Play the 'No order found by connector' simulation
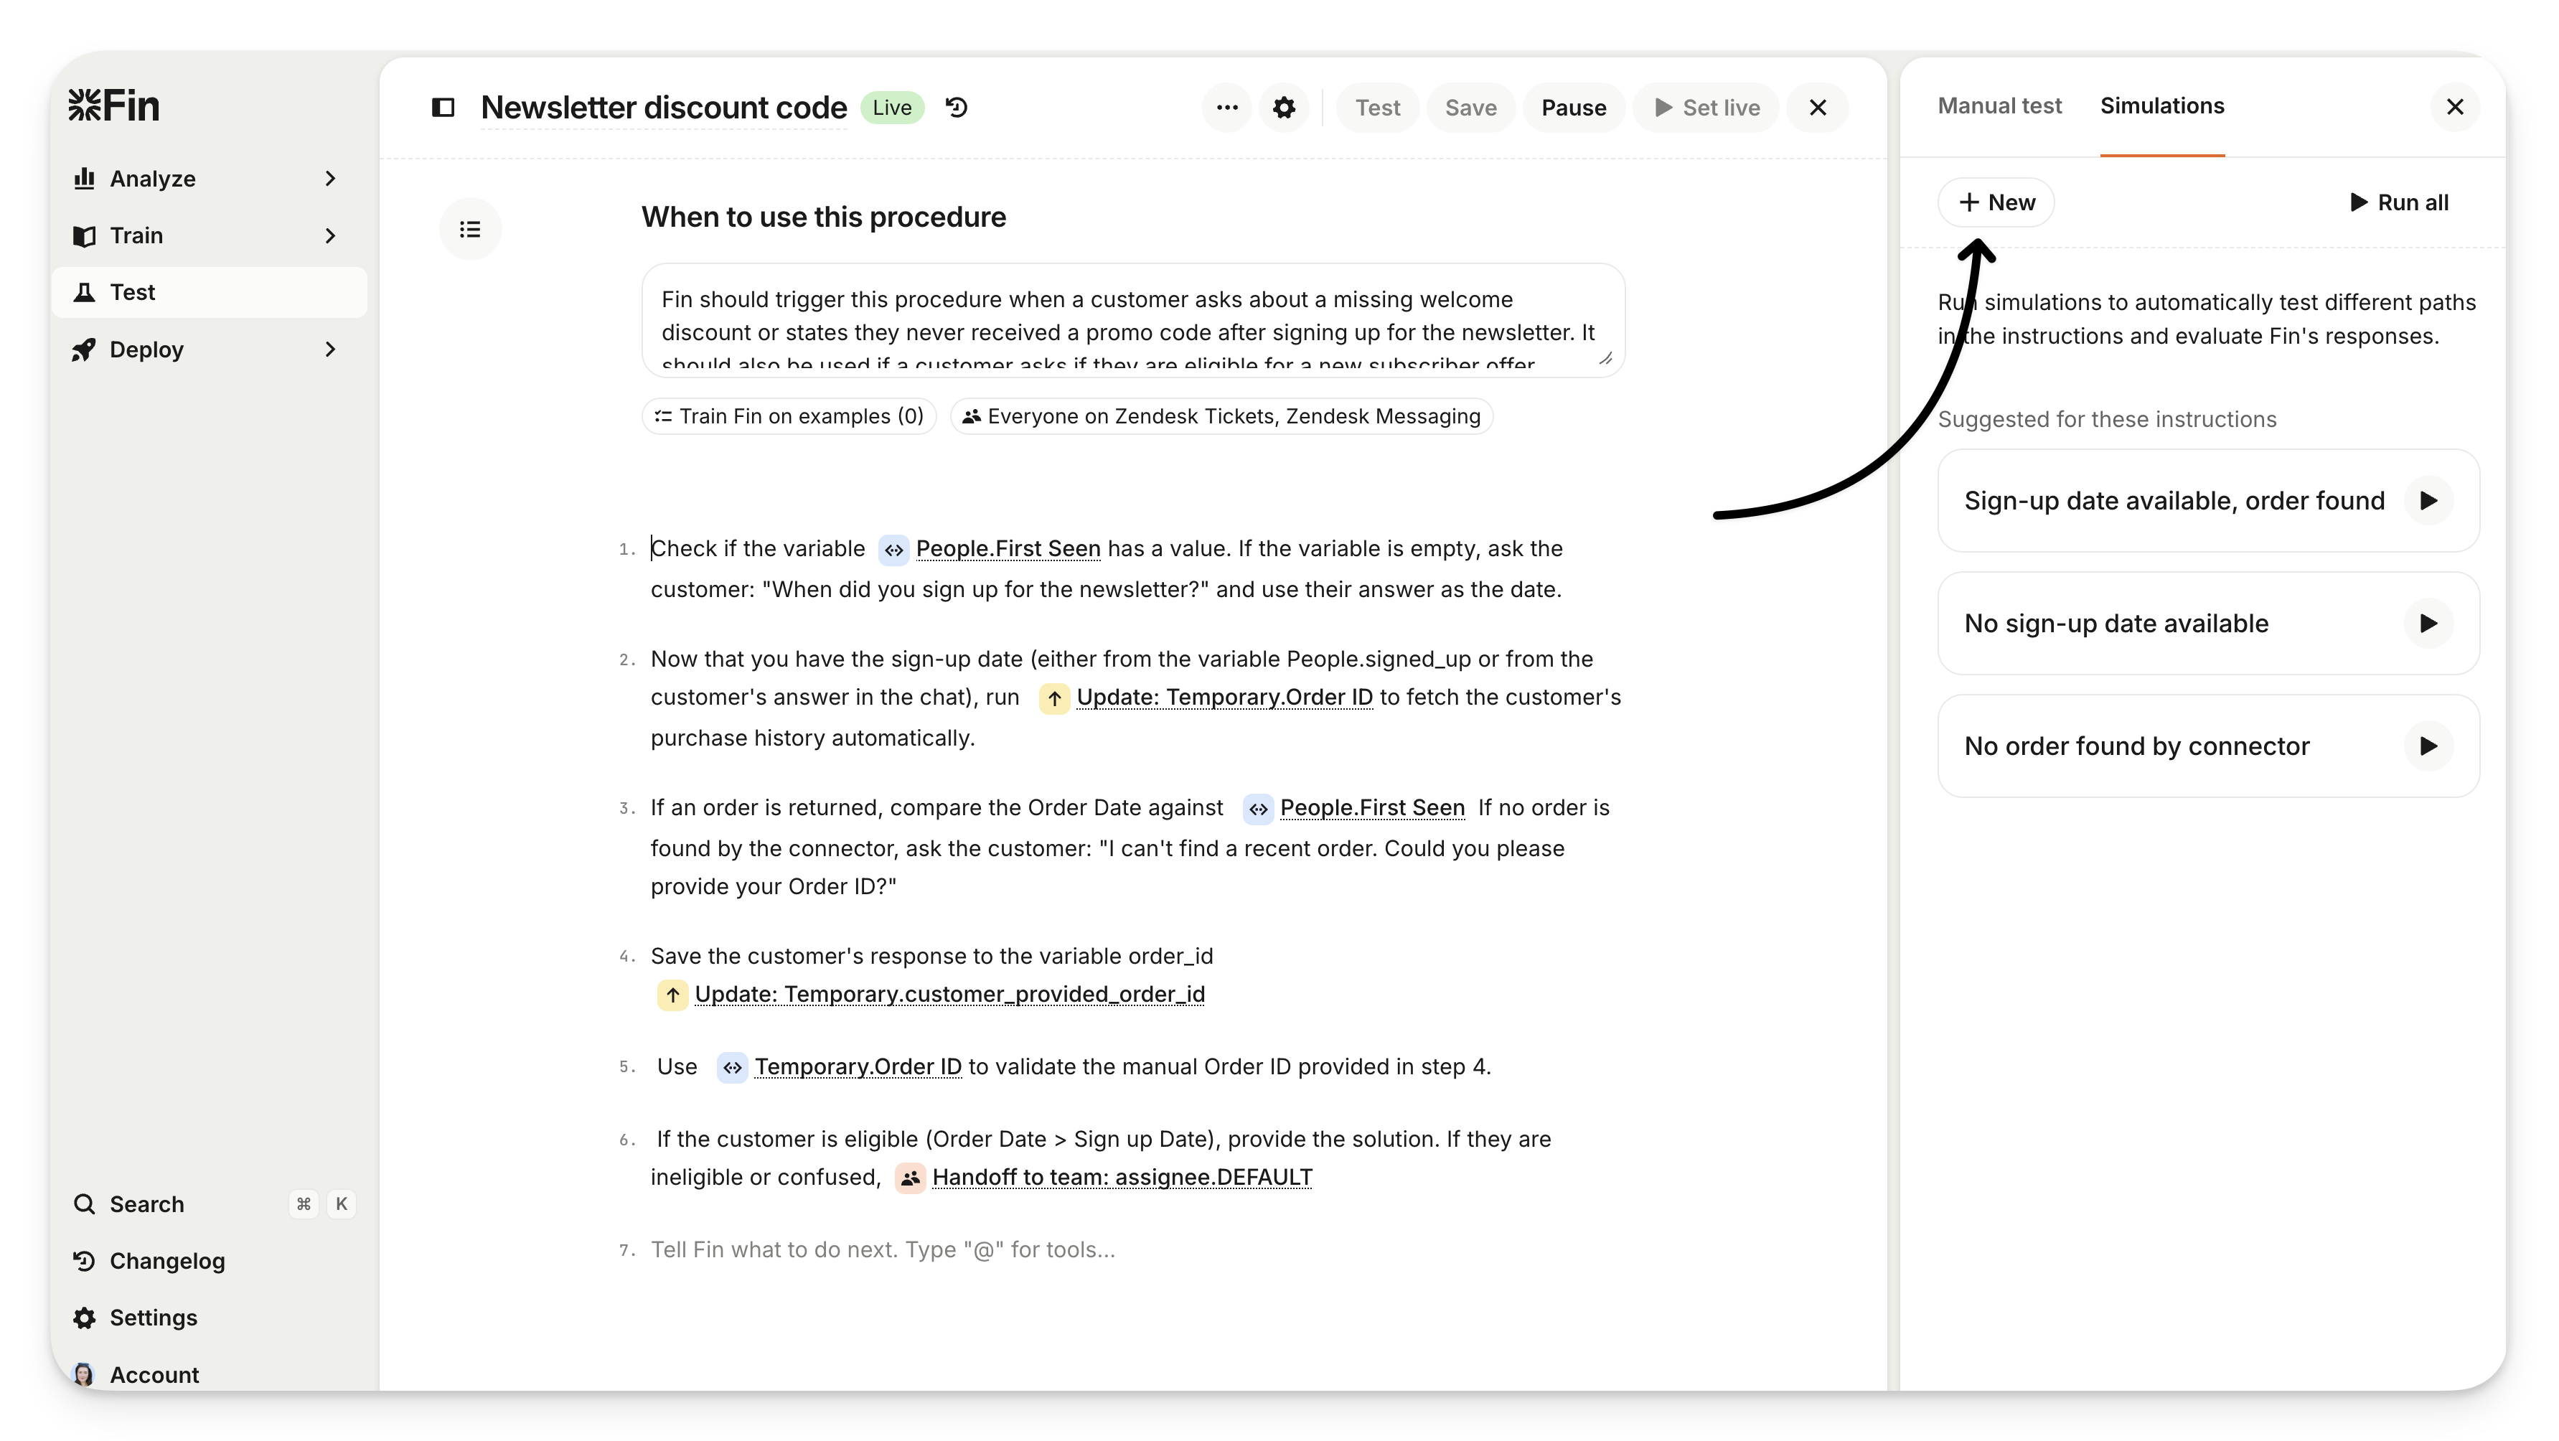 pos(2428,746)
